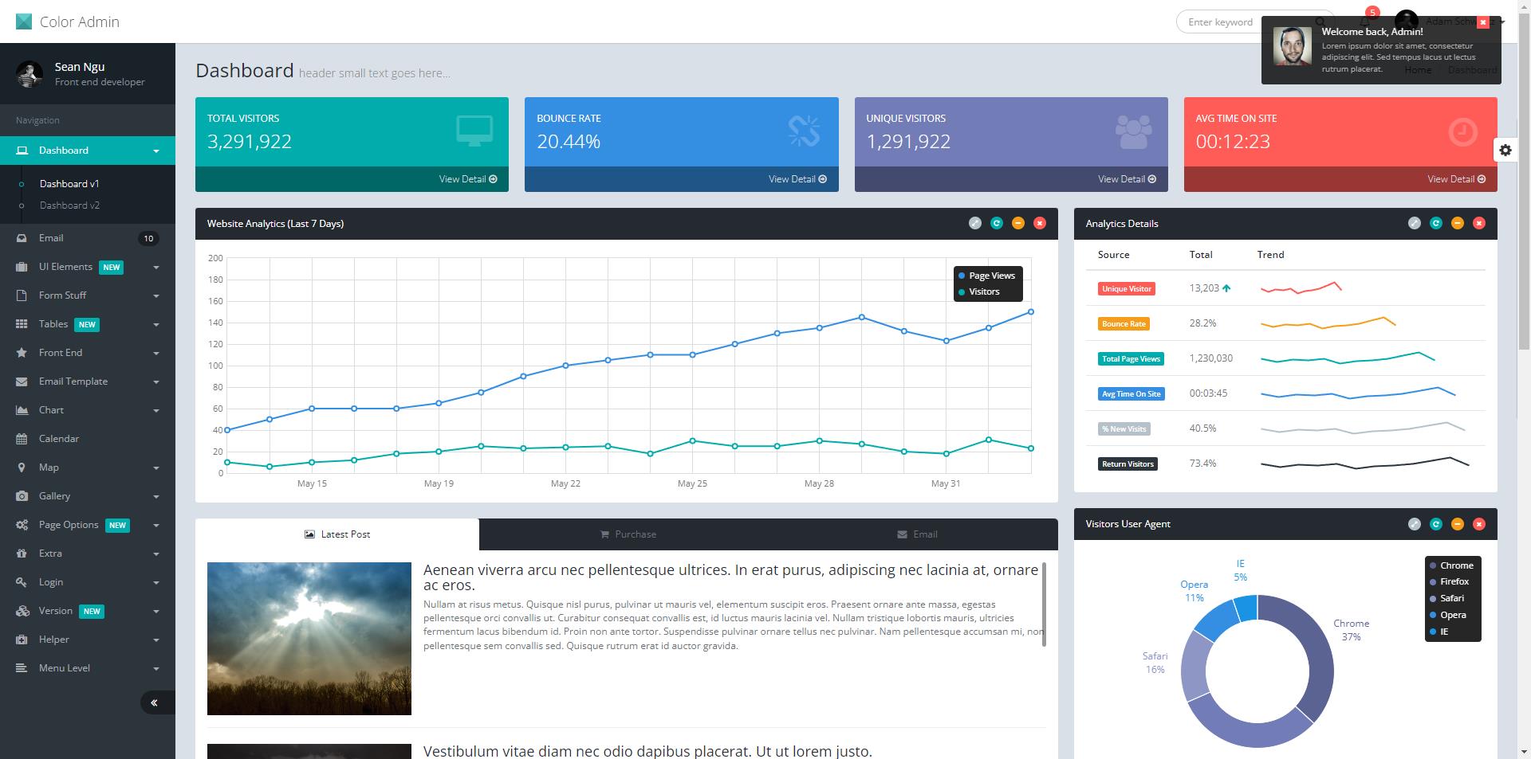The image size is (1531, 759).
Task: Collapse the Analytics Details panel (orange icon)
Action: (1457, 223)
